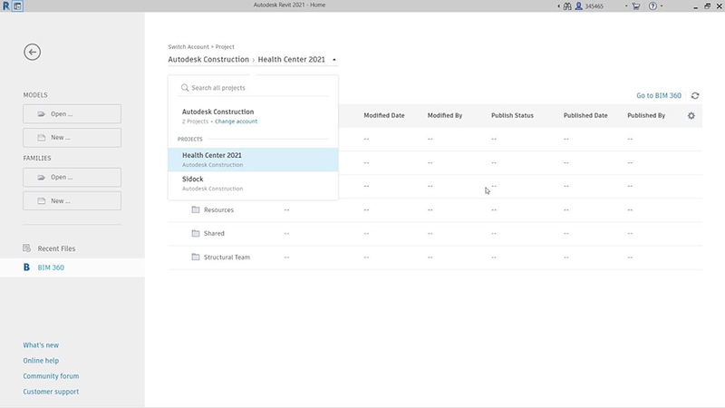Image resolution: width=725 pixels, height=408 pixels.
Task: Create a new family with Families New button
Action: (x=72, y=200)
